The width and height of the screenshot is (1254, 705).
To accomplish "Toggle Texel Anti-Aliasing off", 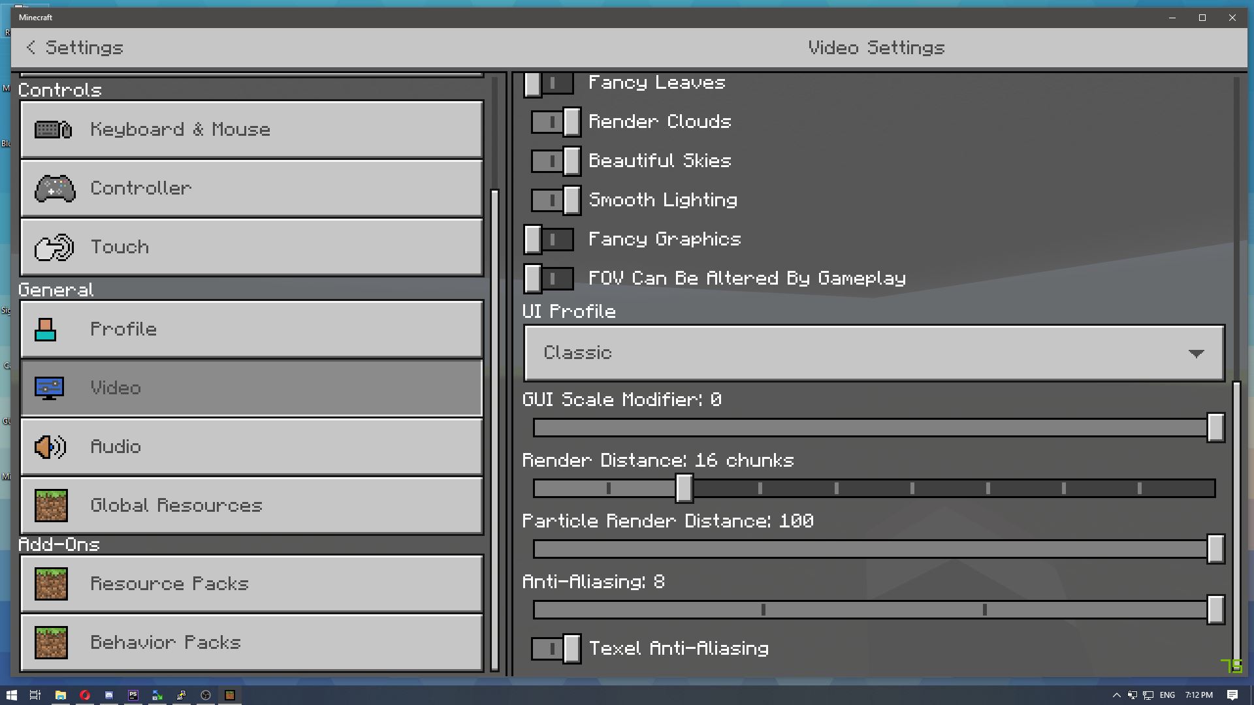I will click(x=556, y=649).
